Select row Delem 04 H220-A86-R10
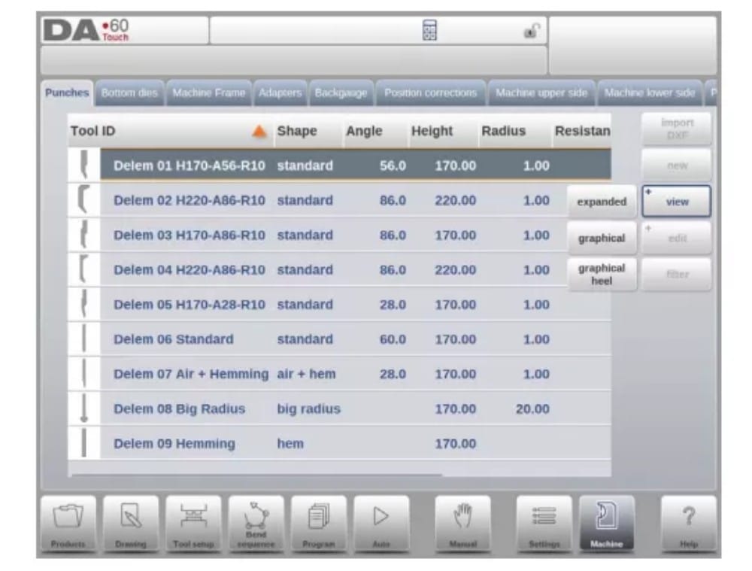The image size is (752, 571). tap(340, 269)
